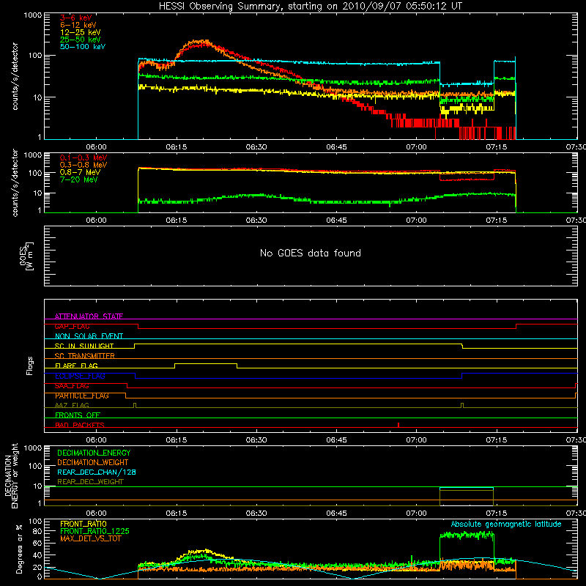Select the 6-12 keV legend label
This screenshot has width=586, height=586.
pyautogui.click(x=78, y=25)
